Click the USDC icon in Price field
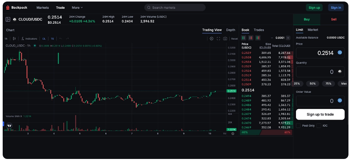Viewport: 350px width, 162px height. click(340, 53)
